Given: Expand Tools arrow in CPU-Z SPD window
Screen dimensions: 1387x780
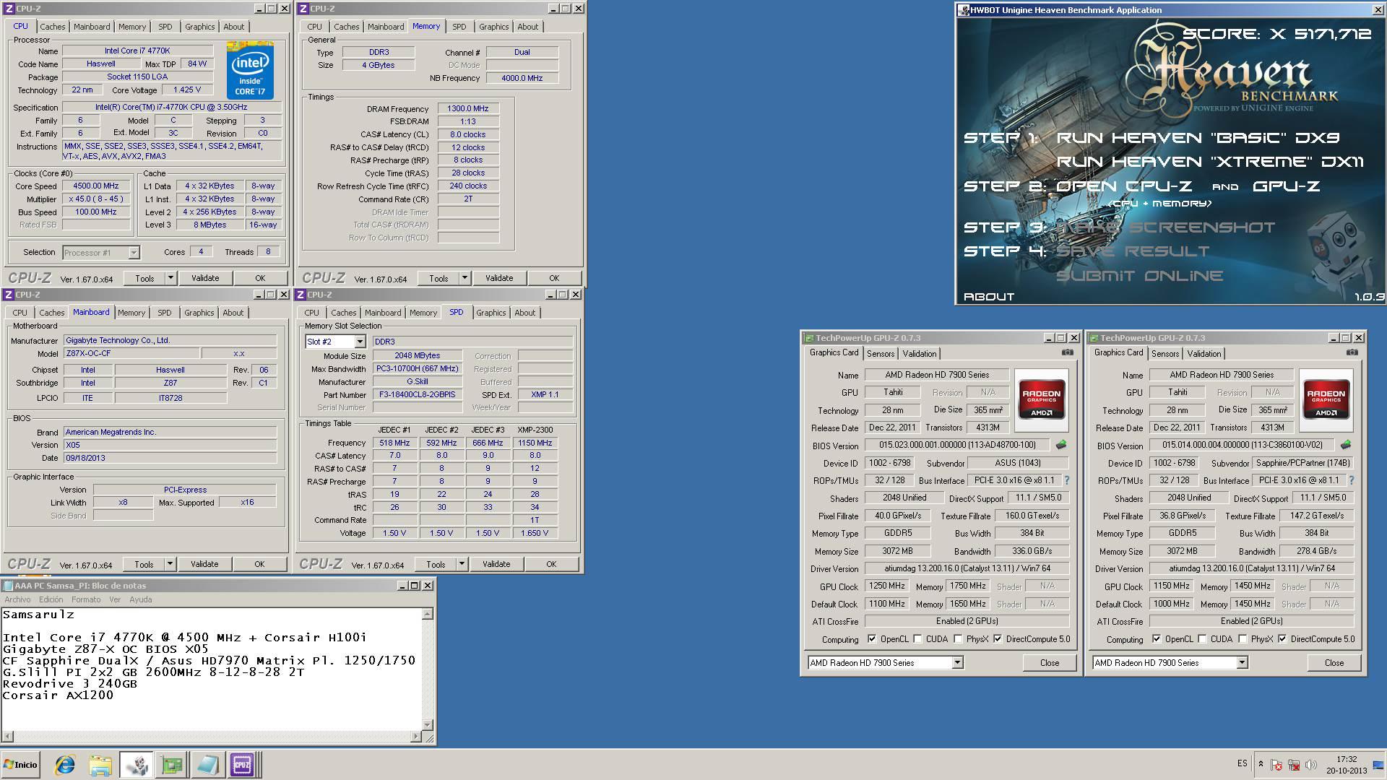Looking at the screenshot, I should tap(462, 564).
